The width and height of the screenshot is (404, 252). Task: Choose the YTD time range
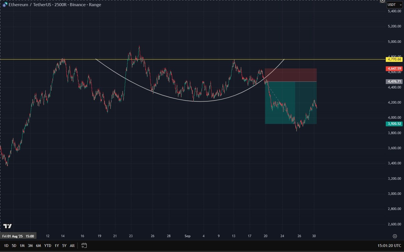[48, 246]
